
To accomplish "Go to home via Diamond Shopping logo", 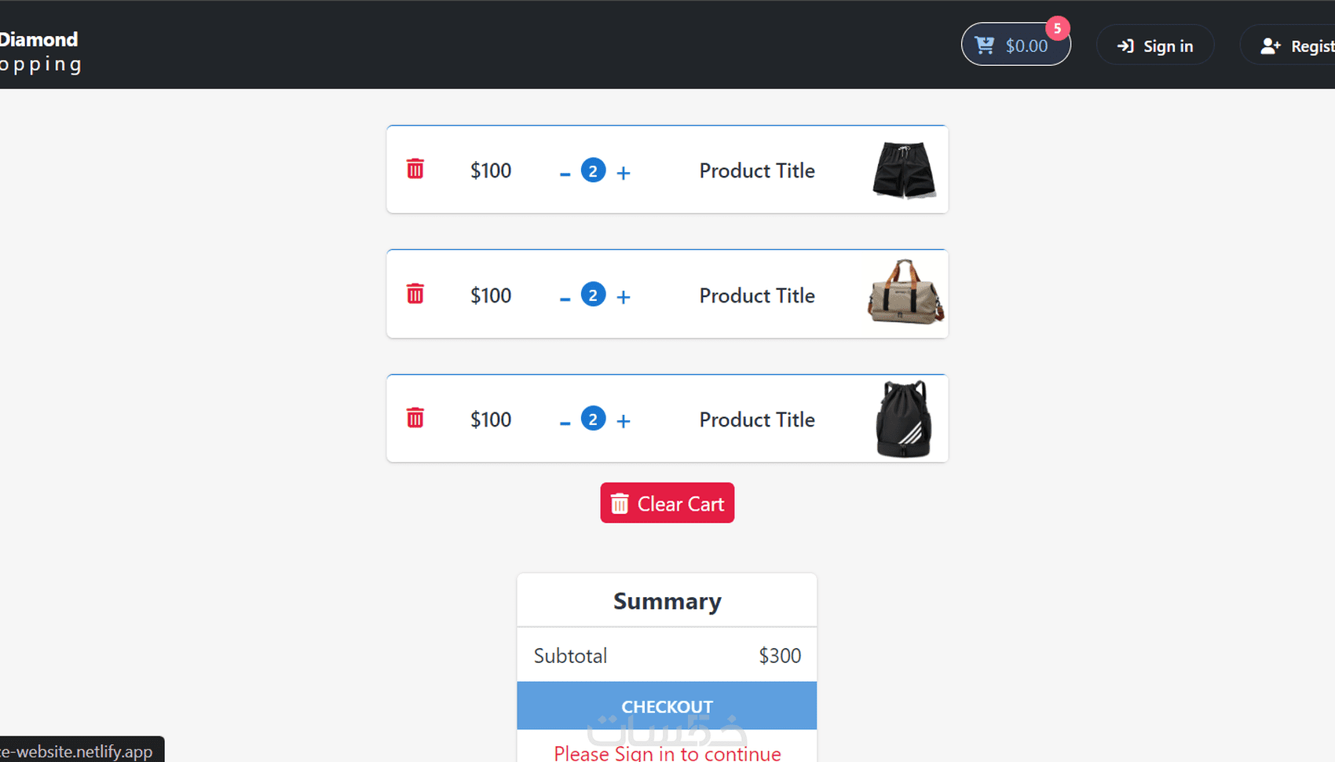I will [39, 51].
